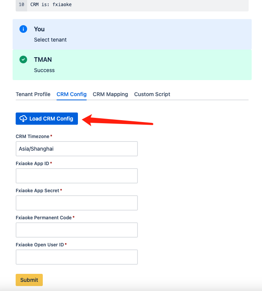Click line number 10 in code block
The height and width of the screenshot is (291, 262).
click(x=21, y=5)
